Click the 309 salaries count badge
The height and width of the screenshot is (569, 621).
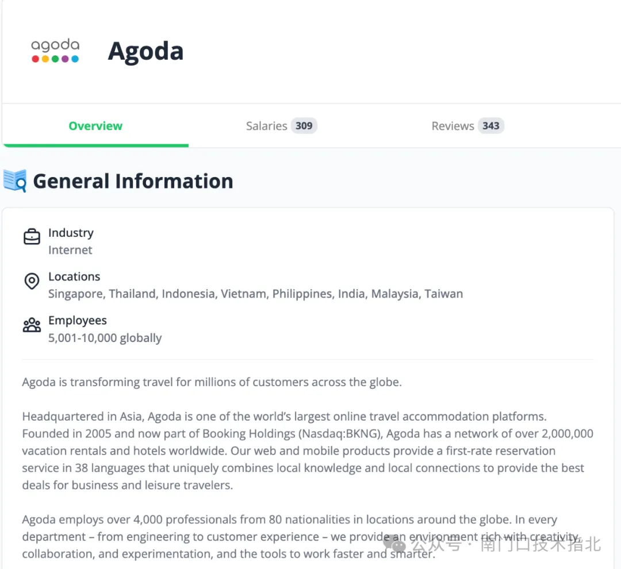pos(304,126)
